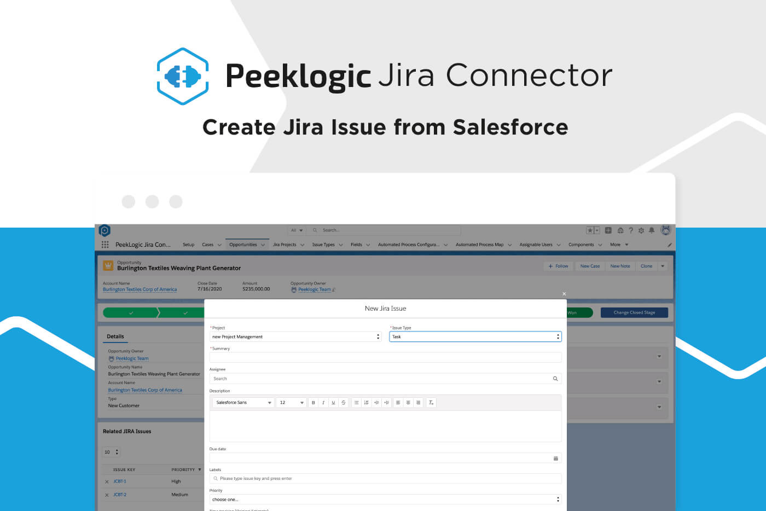Open the App Launcher grid icon
This screenshot has height=511, width=766.
(105, 245)
